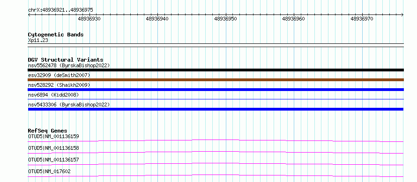The width and height of the screenshot is (417, 182).
Task: Select the black nsv5562478 variant bar
Action: pos(216,70)
